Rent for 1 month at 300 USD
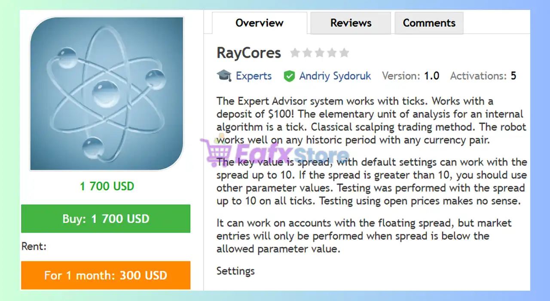 pyautogui.click(x=106, y=275)
